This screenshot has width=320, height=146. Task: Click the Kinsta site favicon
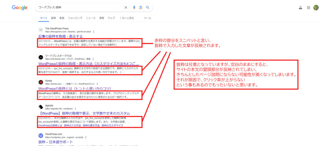(41, 82)
